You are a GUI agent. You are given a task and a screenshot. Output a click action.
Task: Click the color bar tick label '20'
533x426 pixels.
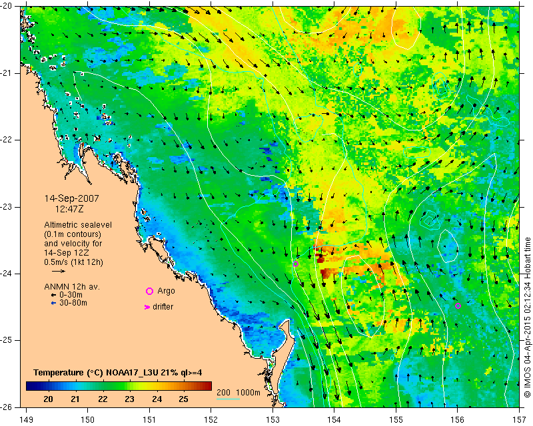tap(48, 399)
